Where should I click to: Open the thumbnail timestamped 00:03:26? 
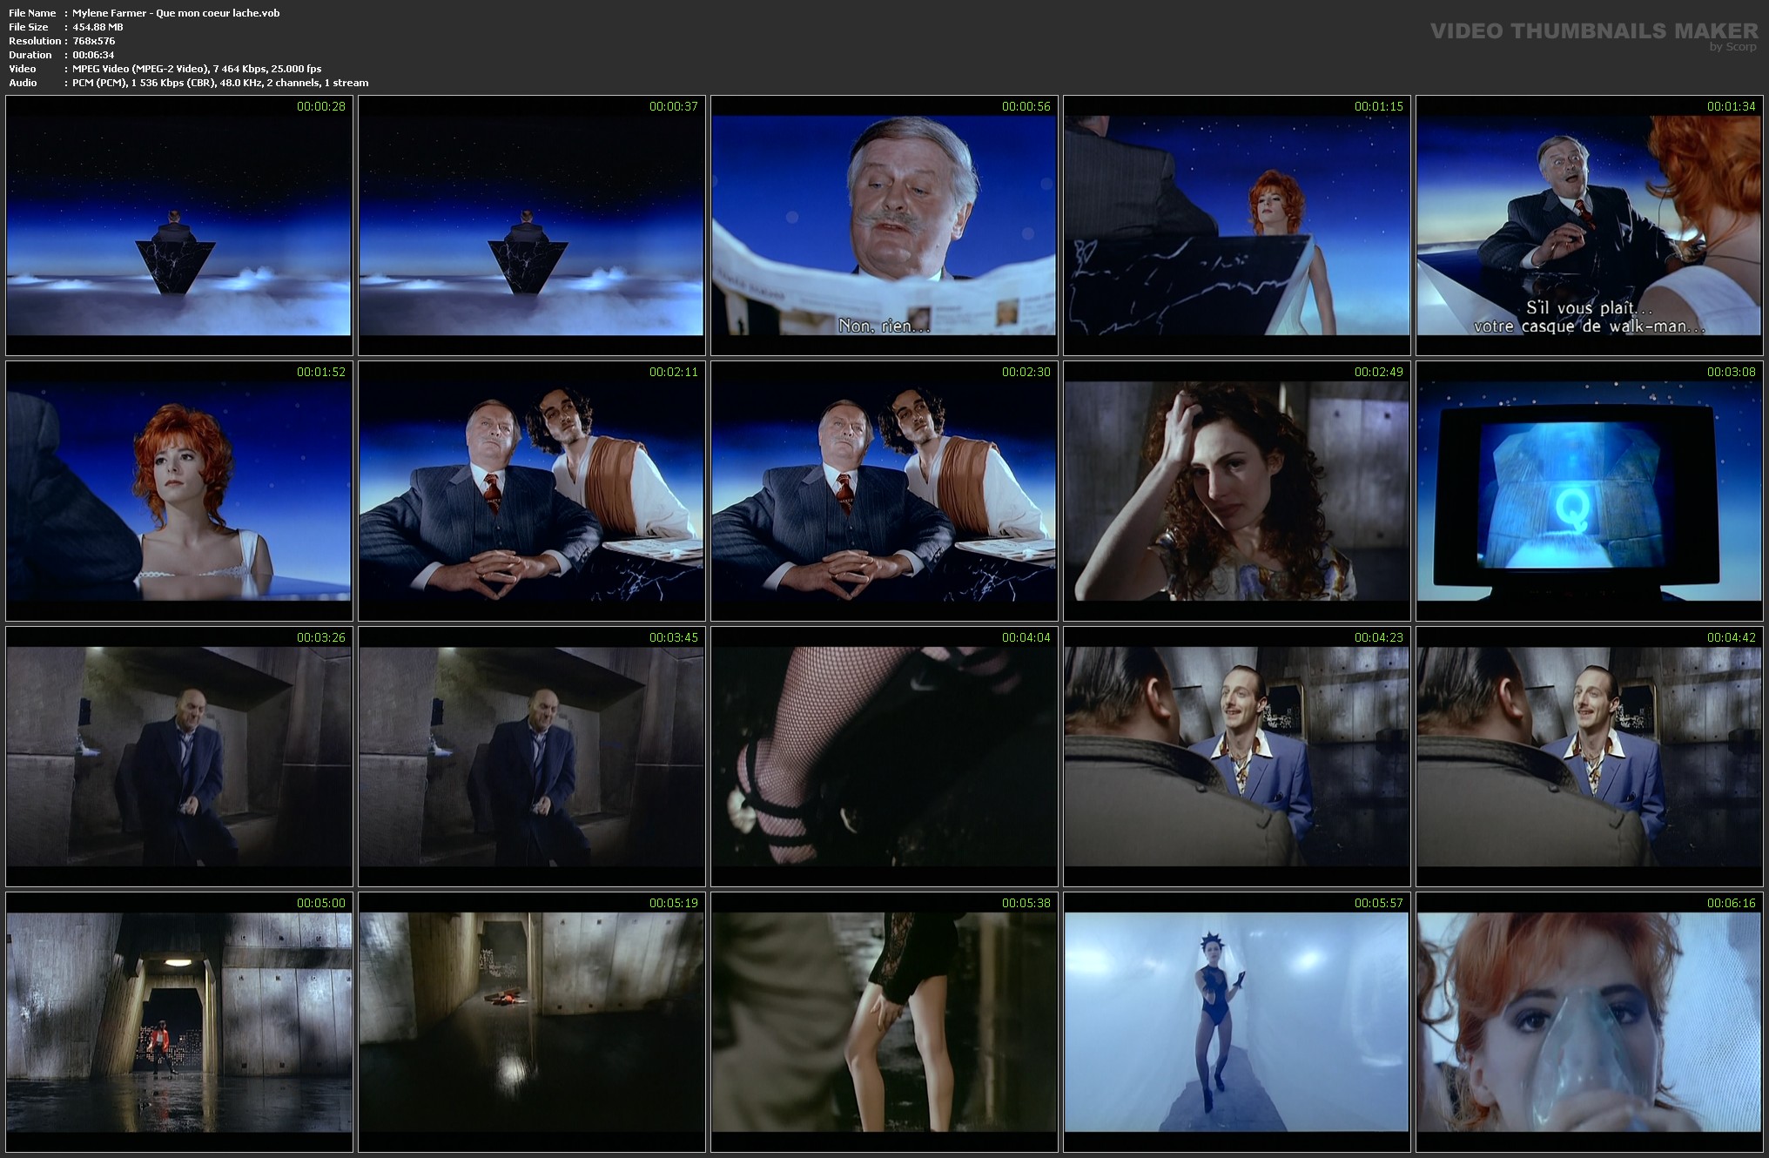179,756
